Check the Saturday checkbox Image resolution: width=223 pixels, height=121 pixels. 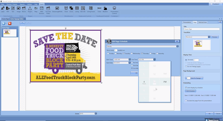157,54
